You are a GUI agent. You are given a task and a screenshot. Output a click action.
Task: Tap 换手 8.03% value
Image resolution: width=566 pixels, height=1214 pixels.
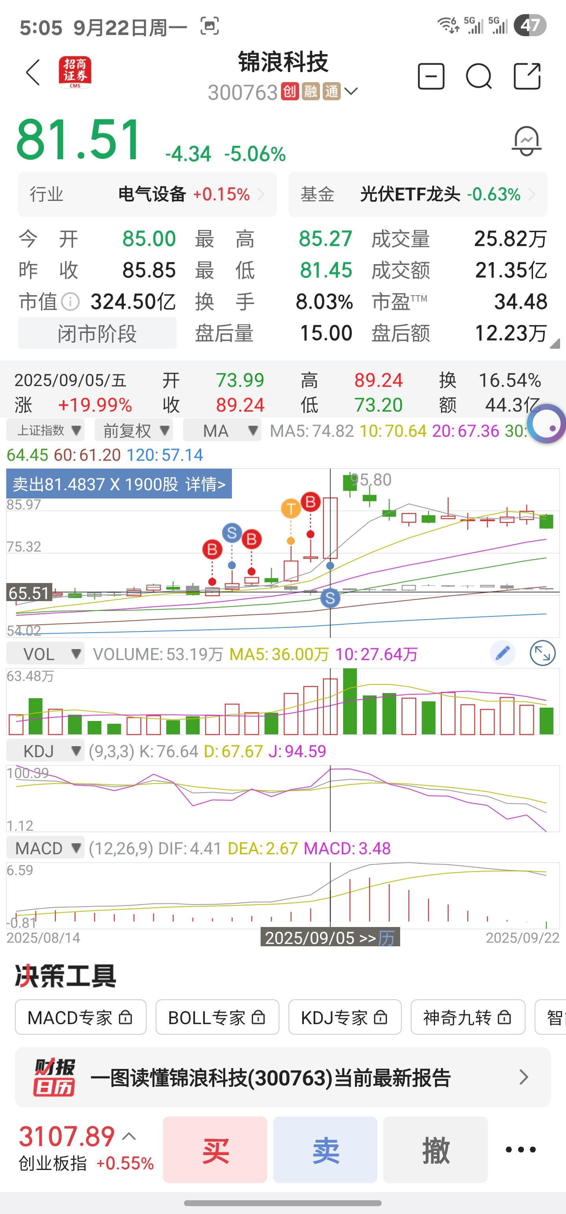pyautogui.click(x=324, y=302)
